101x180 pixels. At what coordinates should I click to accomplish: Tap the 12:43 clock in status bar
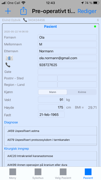pos(50,3)
